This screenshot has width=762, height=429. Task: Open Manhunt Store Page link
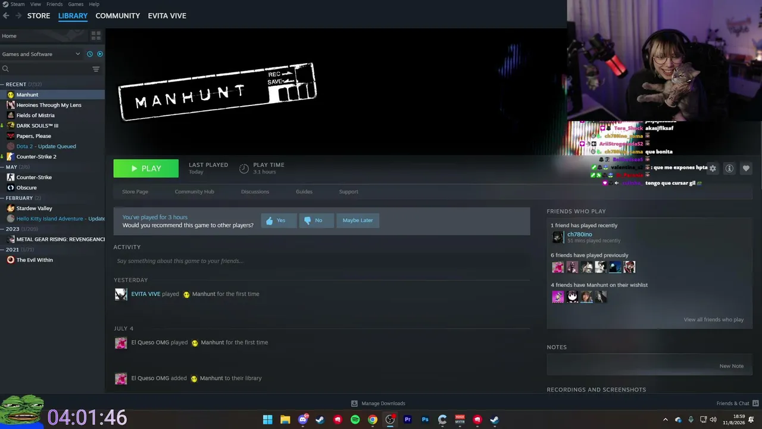pyautogui.click(x=135, y=192)
